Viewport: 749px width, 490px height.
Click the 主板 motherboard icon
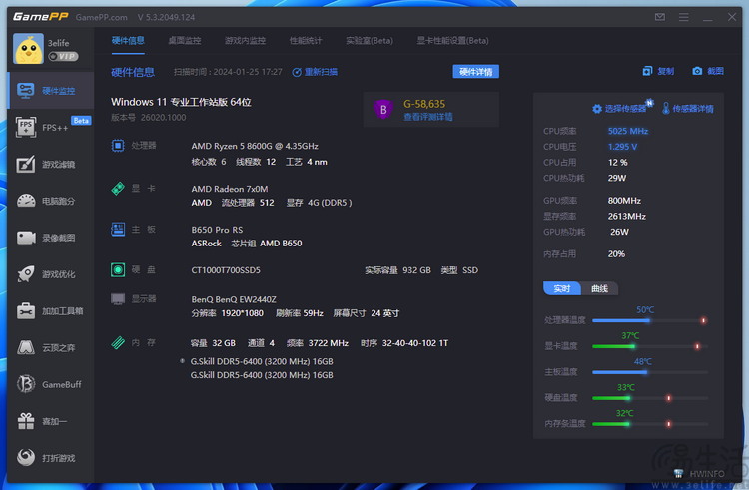118,229
